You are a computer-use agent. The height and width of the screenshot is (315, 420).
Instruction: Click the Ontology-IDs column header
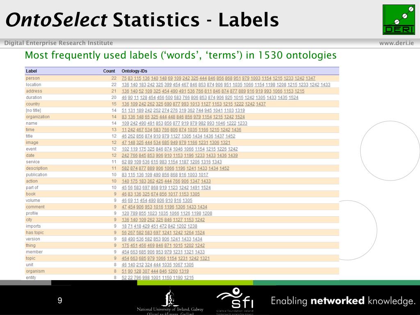pyautogui.click(x=135, y=71)
